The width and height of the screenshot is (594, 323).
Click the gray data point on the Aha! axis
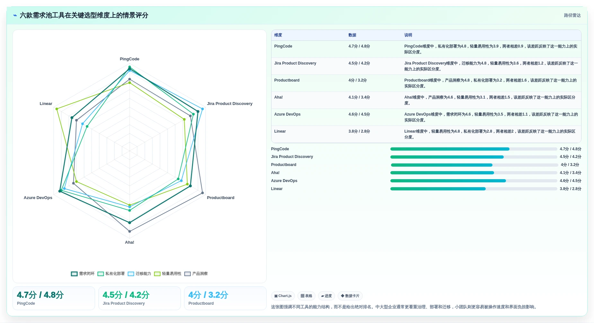(x=130, y=231)
